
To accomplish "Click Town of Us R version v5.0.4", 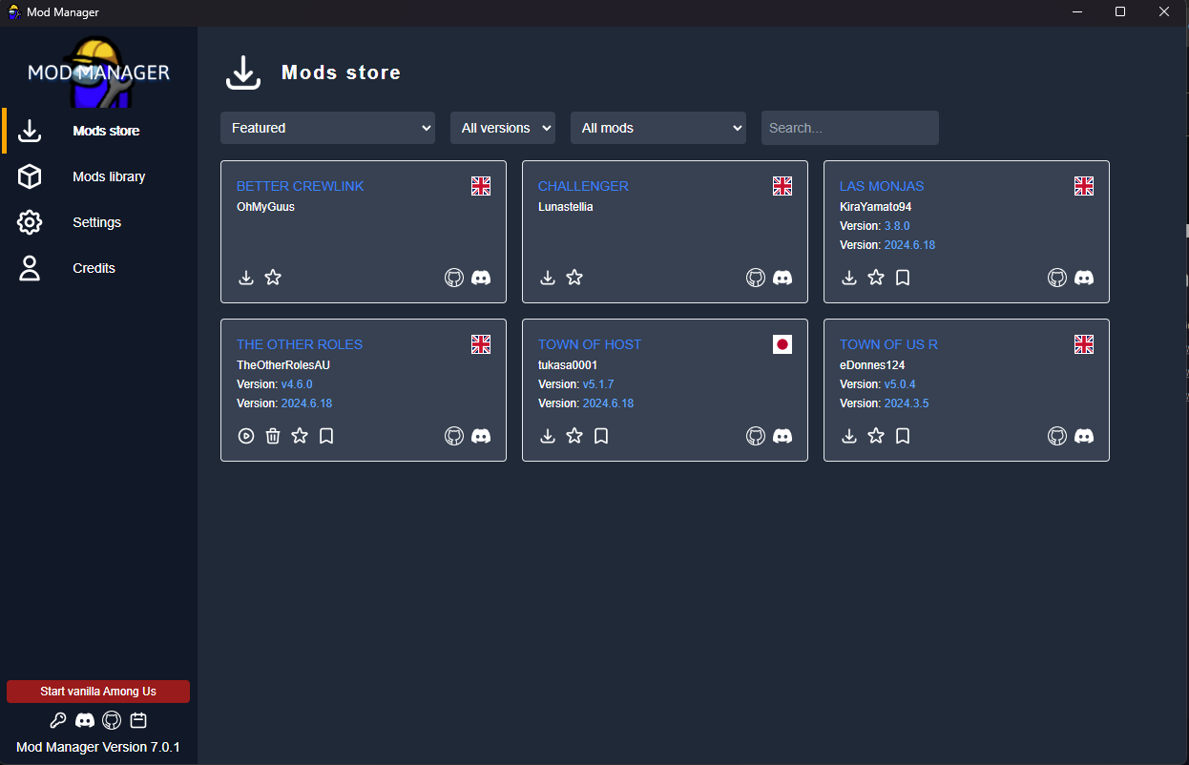I will click(900, 384).
